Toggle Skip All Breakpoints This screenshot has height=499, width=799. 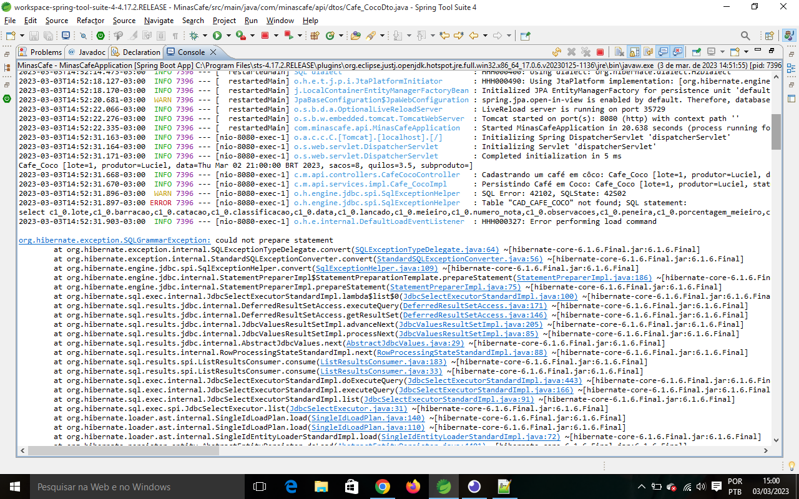pos(83,36)
